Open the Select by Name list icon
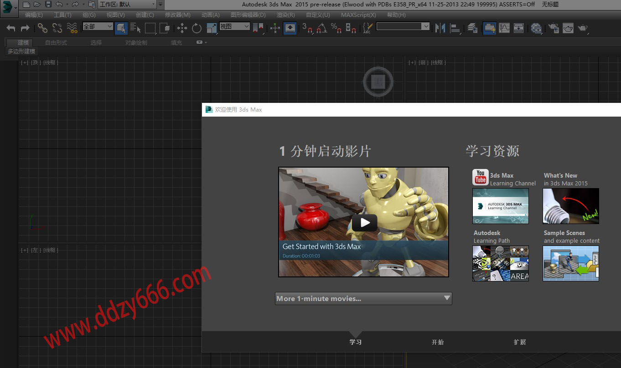 click(x=135, y=28)
